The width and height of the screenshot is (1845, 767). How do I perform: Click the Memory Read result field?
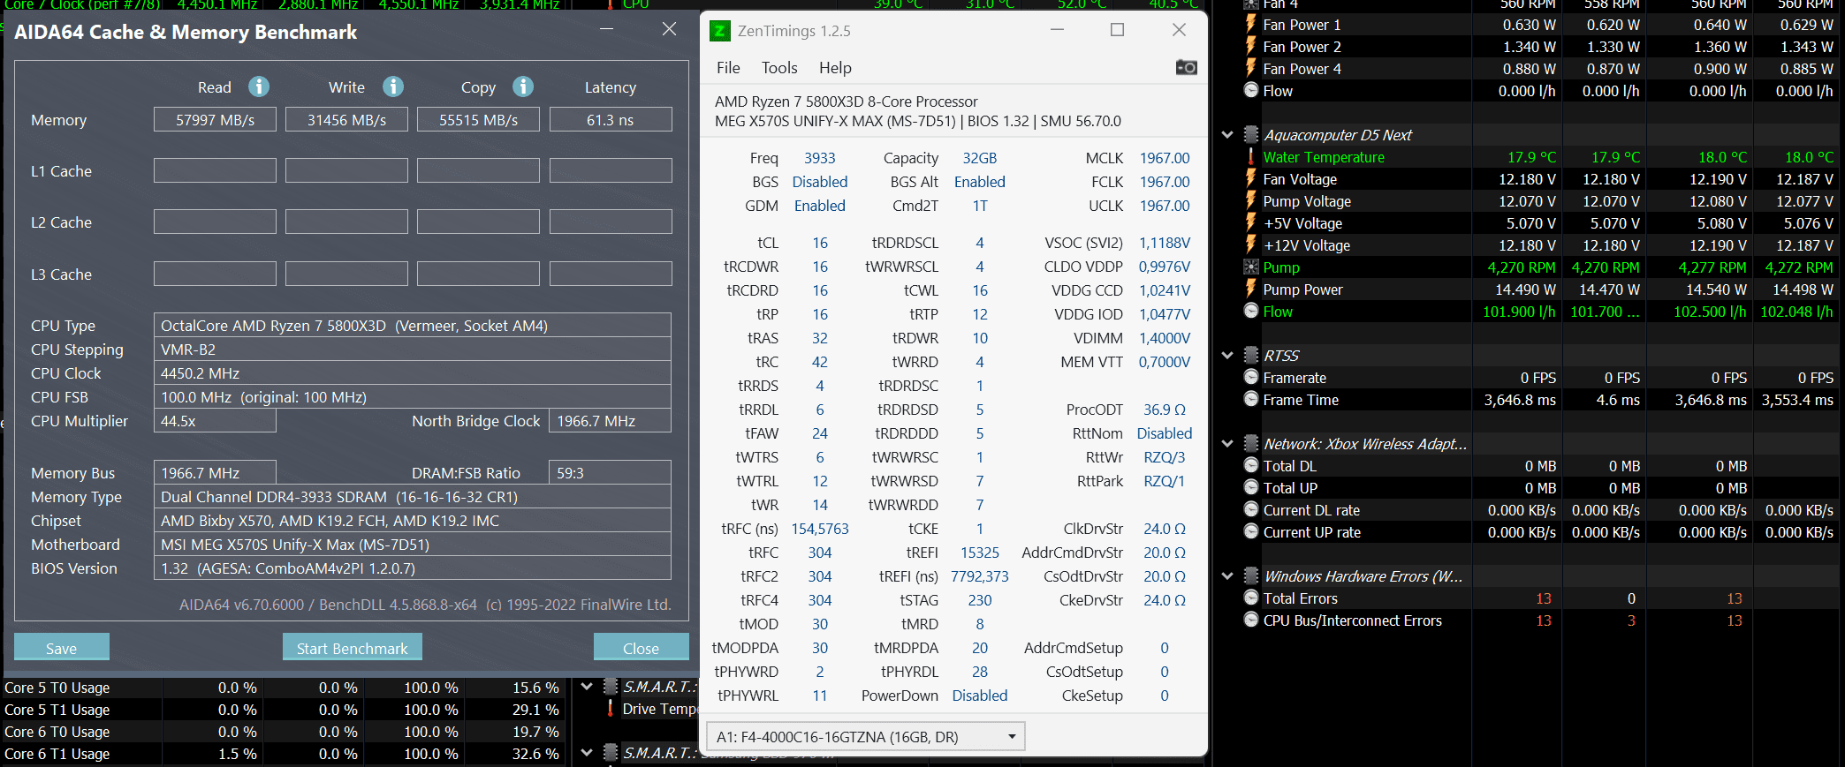point(215,120)
